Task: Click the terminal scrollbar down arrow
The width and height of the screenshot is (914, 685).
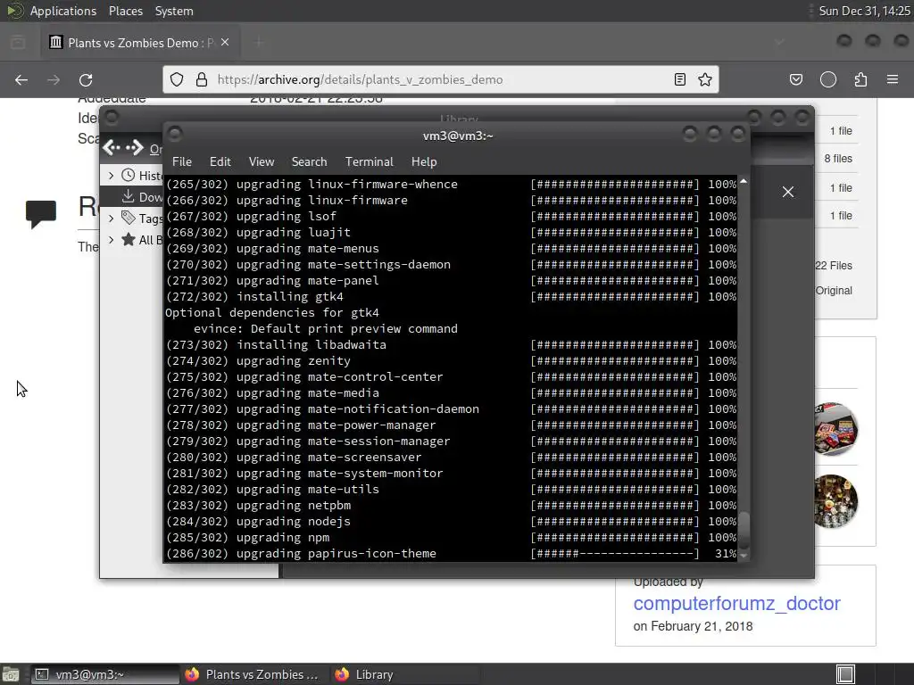Action: 744,556
